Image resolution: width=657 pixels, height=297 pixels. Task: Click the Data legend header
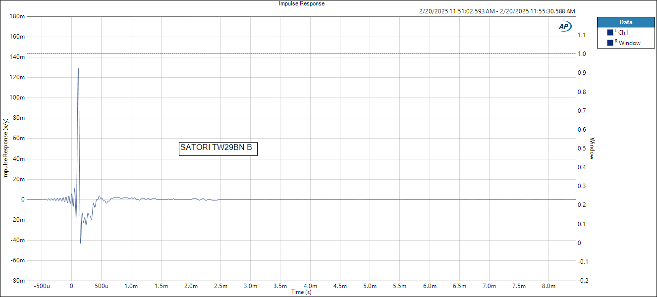(x=626, y=22)
